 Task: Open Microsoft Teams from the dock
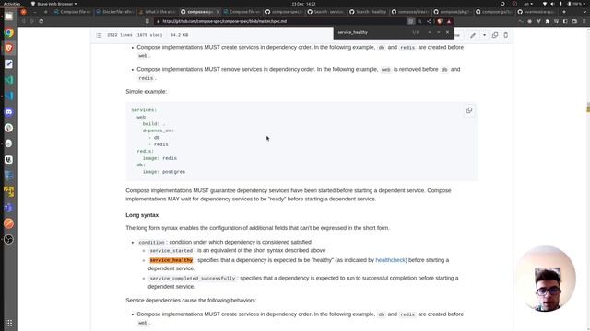point(8,208)
